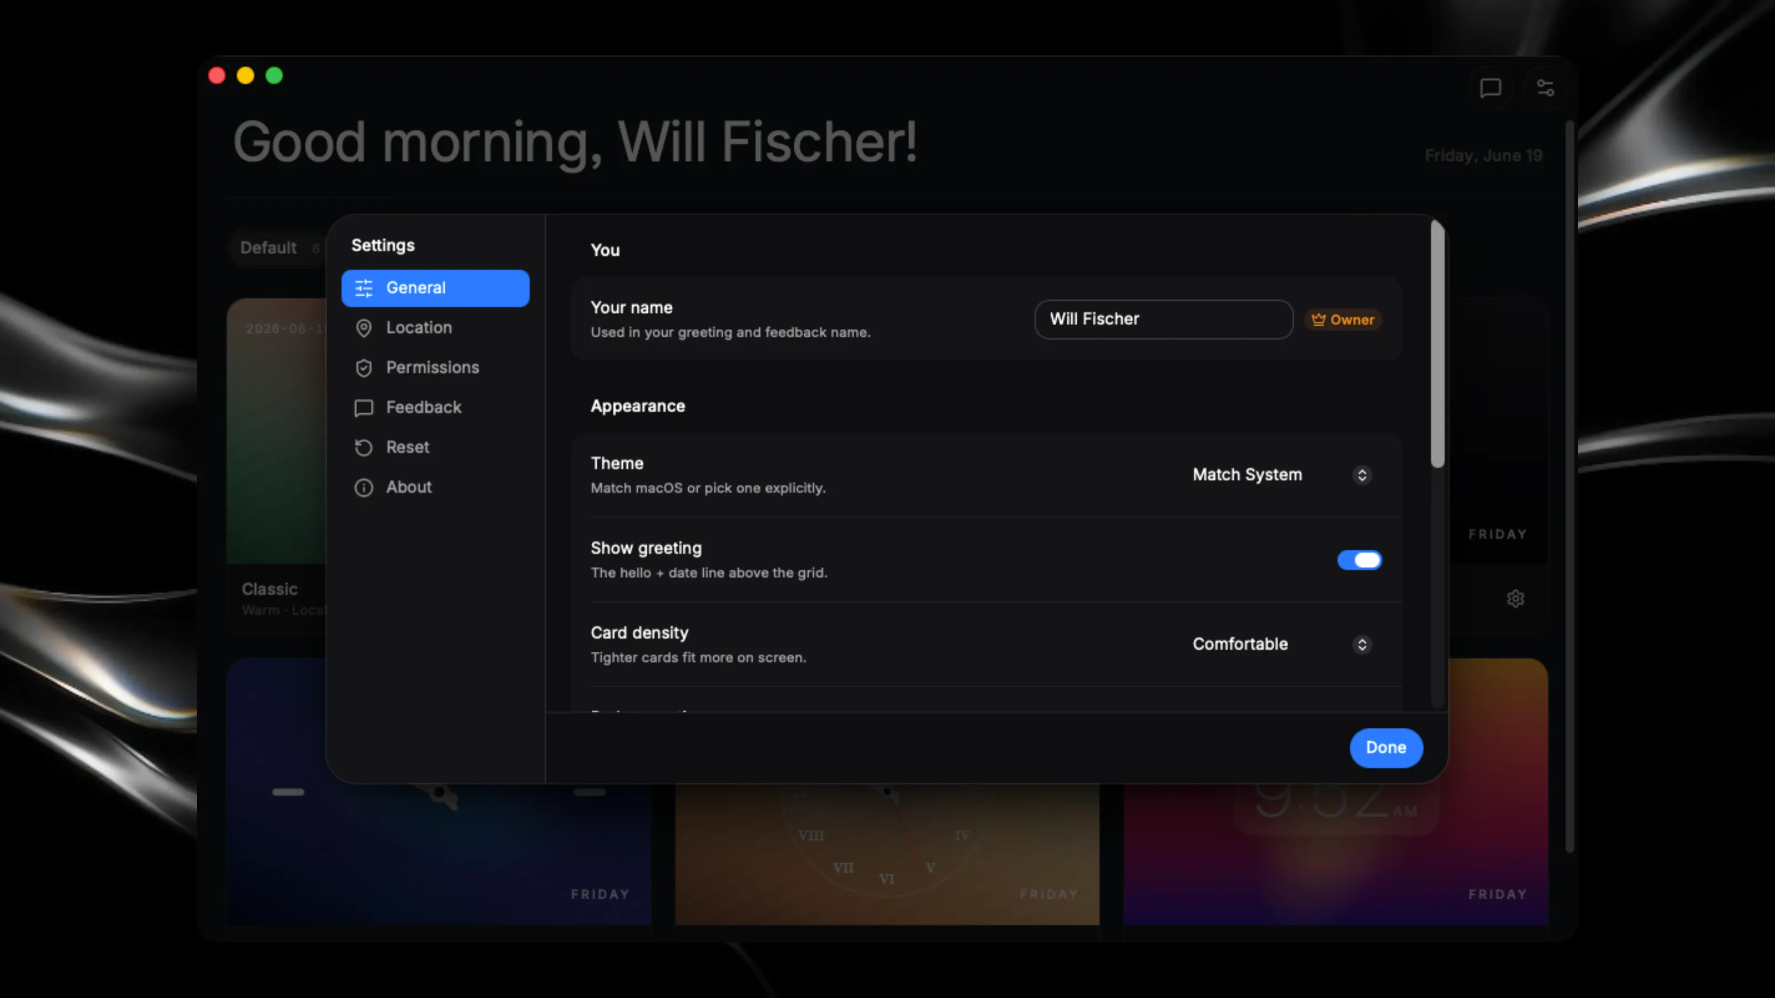Open the Permissions settings section
The height and width of the screenshot is (998, 1775).
click(435, 368)
